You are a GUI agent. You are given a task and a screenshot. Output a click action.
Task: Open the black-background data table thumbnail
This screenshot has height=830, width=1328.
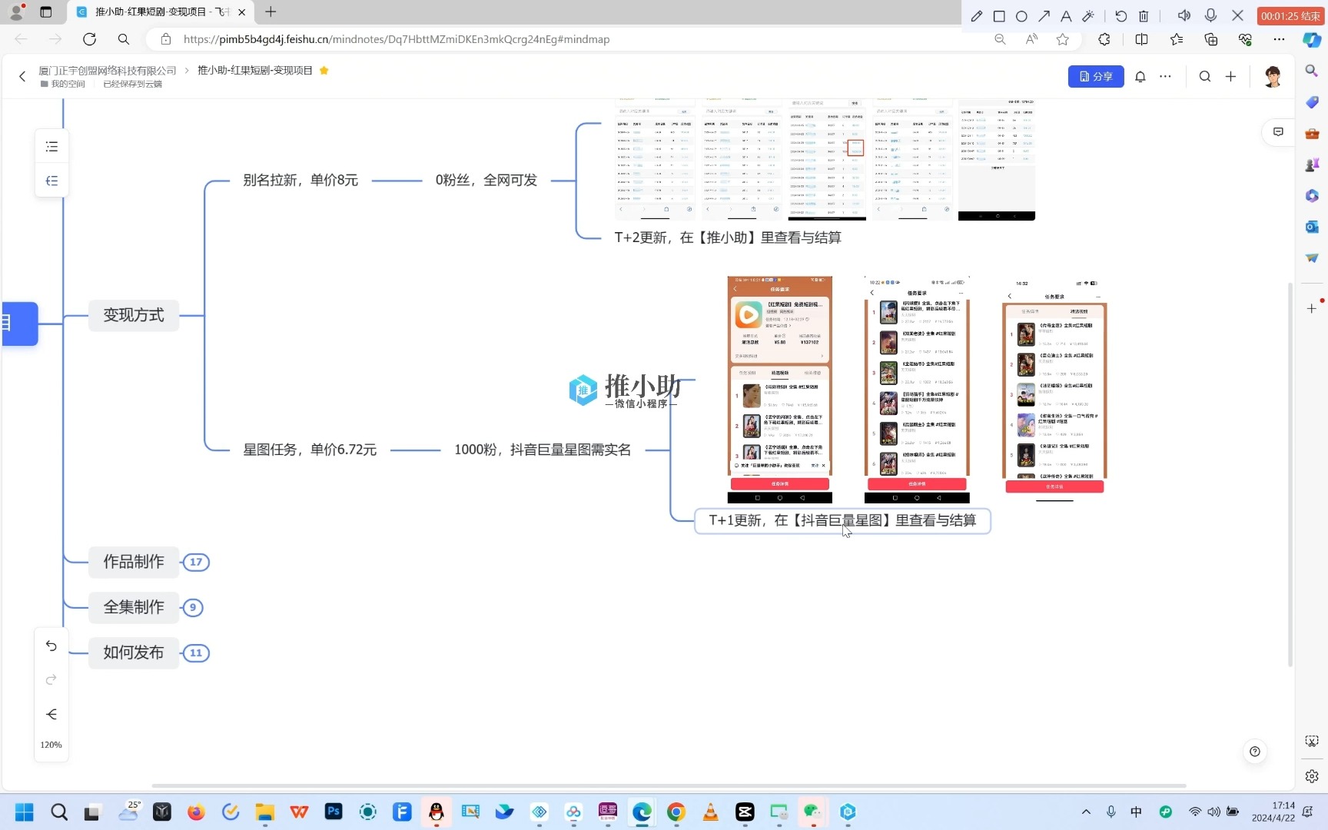click(x=997, y=160)
